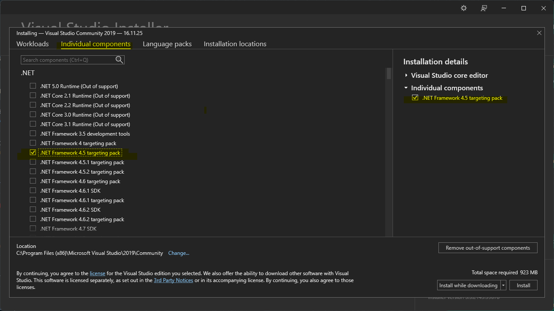554x311 pixels.
Task: Tick .NET Core 3.1 Runtime checkbox
Action: pyautogui.click(x=33, y=124)
